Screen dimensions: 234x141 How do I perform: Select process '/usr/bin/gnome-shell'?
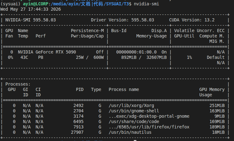[134, 111]
